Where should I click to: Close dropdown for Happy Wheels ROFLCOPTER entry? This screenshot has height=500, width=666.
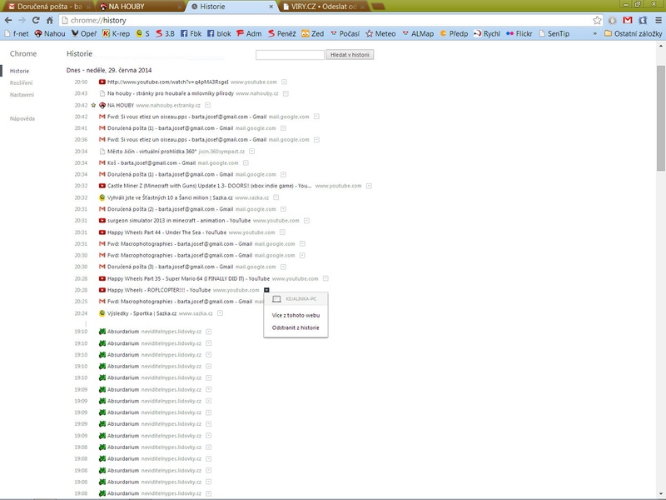pos(266,289)
